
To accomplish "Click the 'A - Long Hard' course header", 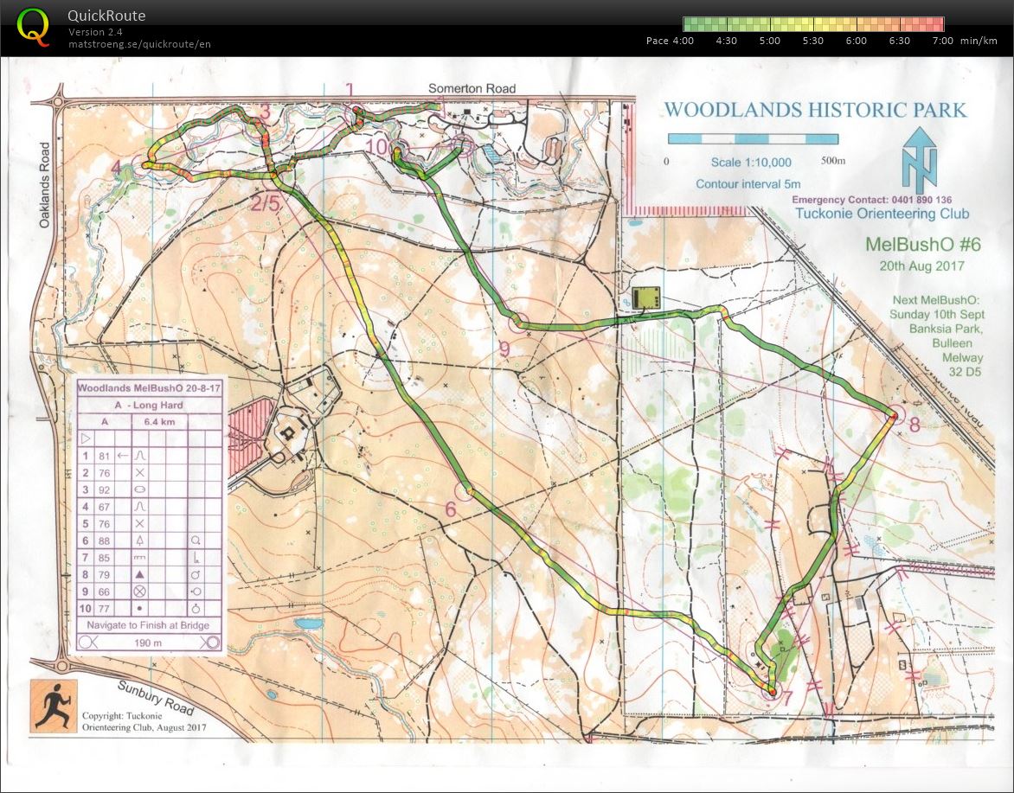I will [146, 404].
